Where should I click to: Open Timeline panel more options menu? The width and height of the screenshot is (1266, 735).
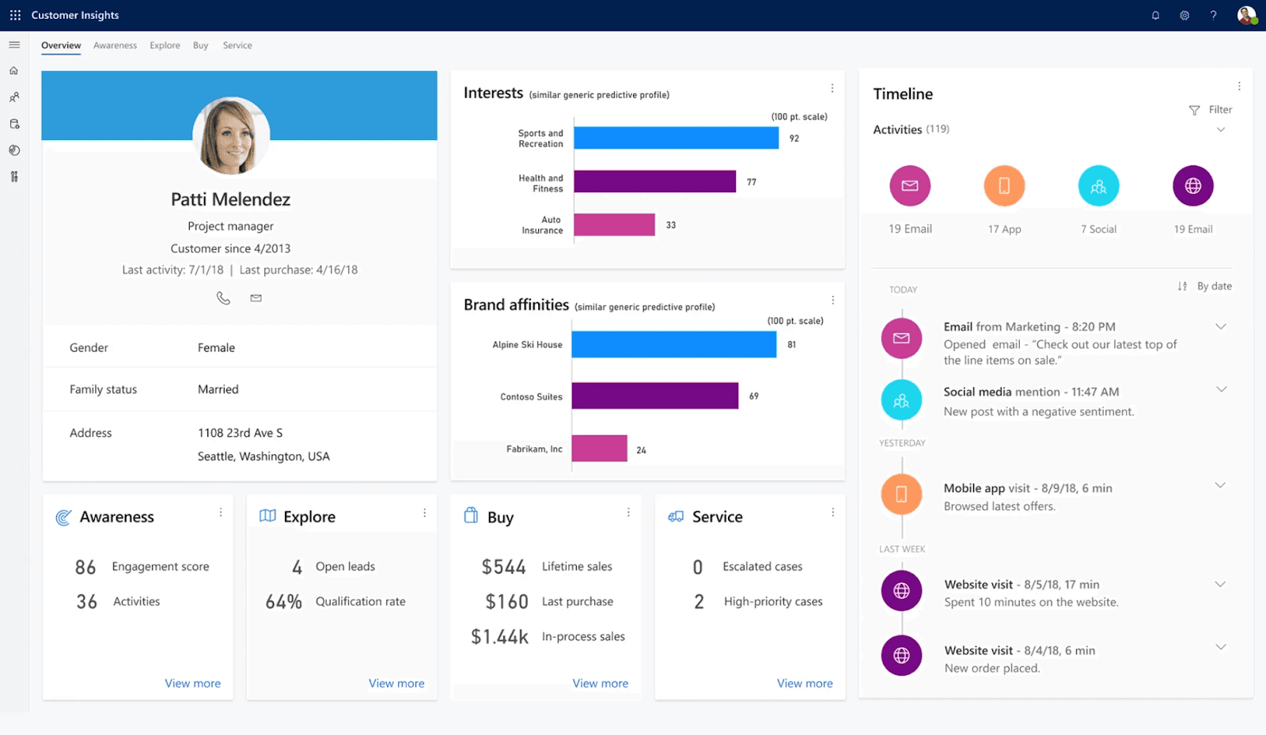tap(1239, 86)
